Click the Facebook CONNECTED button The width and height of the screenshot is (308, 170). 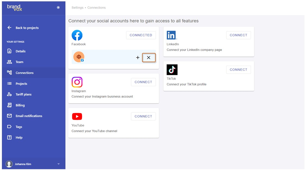tap(141, 35)
